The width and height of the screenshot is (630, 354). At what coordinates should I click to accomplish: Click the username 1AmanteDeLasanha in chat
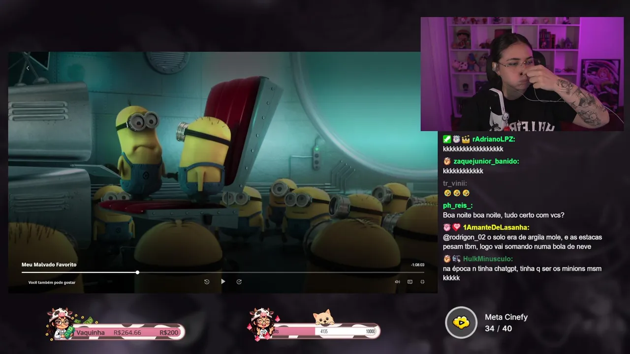[496, 228]
